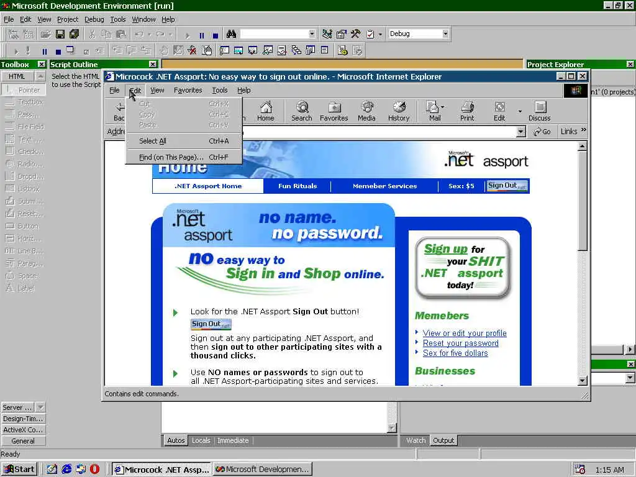Switch to the Immediate tab
The width and height of the screenshot is (636, 477).
(x=234, y=440)
